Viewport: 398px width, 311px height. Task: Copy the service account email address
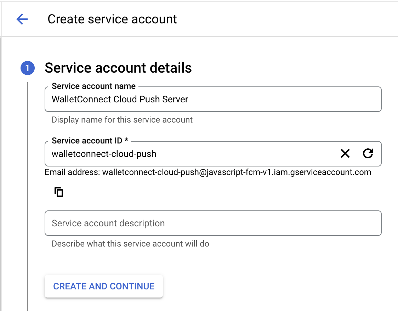59,192
